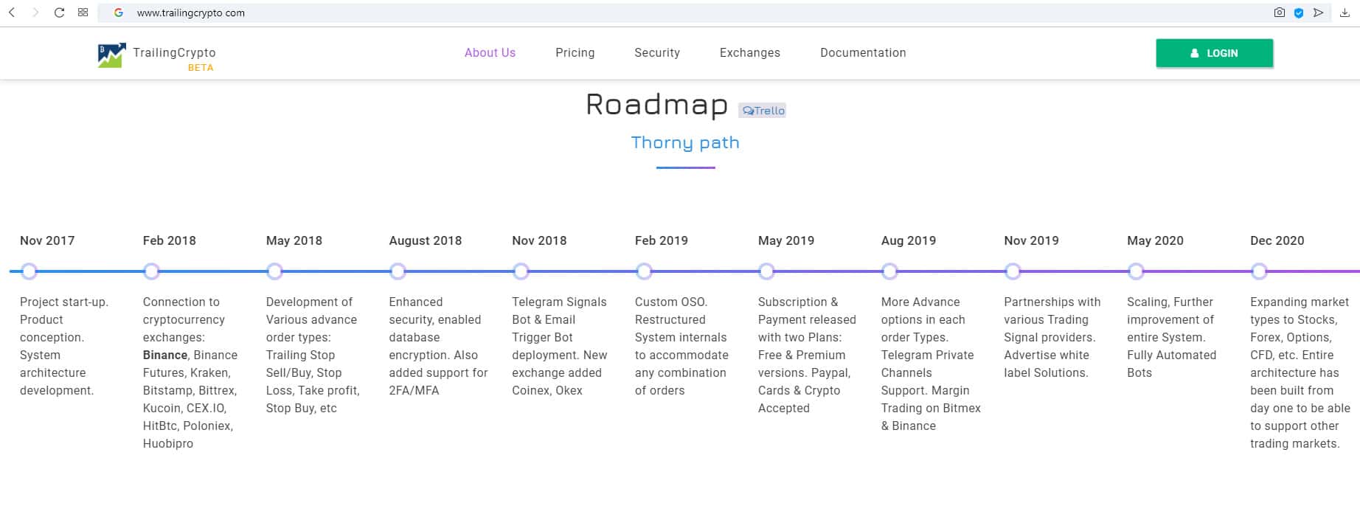The height and width of the screenshot is (517, 1360).
Task: Go to the Pricing page
Action: [575, 53]
